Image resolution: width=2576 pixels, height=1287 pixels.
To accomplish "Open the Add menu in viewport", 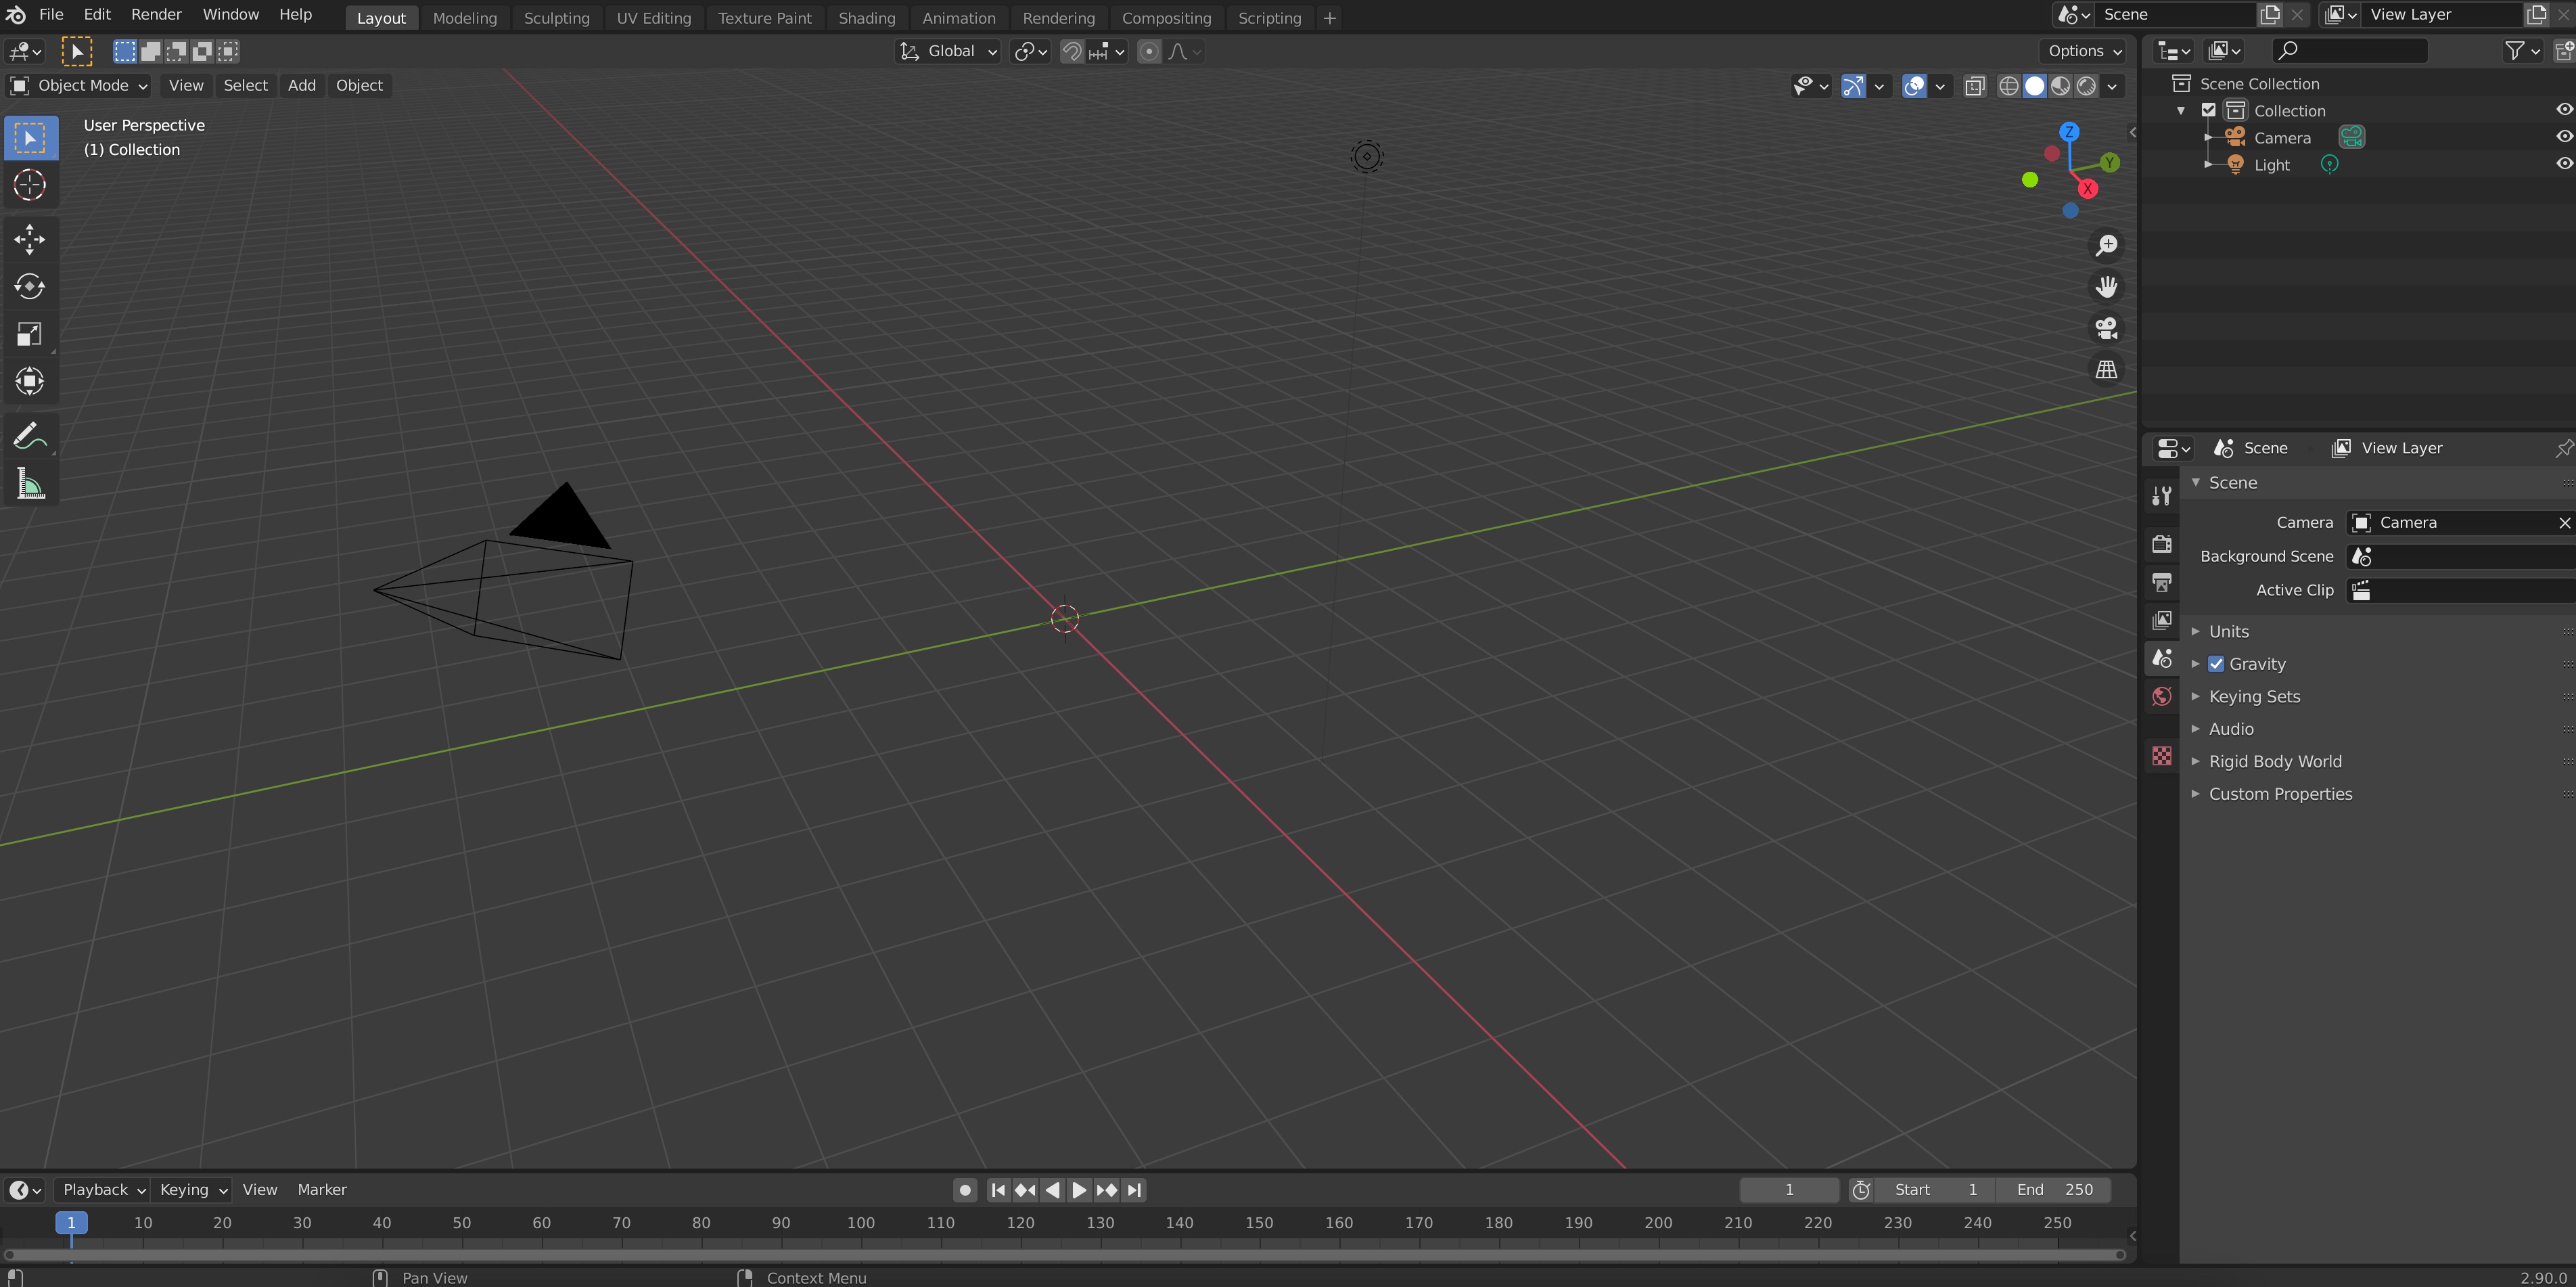I will click(x=301, y=86).
